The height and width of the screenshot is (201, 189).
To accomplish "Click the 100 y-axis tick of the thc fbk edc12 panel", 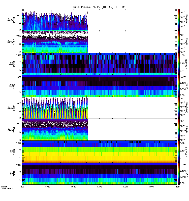I will 19,150.
